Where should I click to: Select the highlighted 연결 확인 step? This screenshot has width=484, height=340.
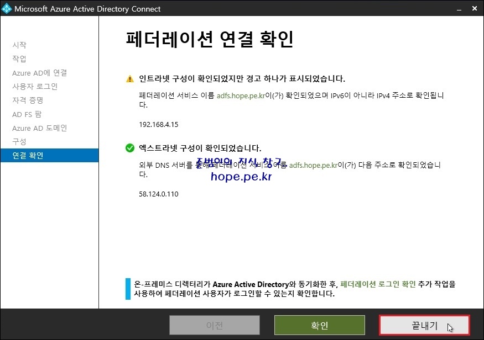pyautogui.click(x=49, y=155)
